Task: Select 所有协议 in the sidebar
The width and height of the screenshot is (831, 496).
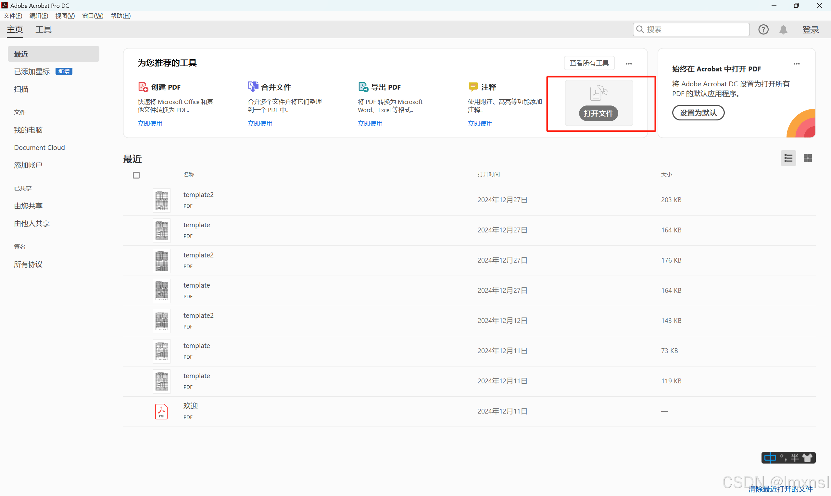Action: pos(28,264)
